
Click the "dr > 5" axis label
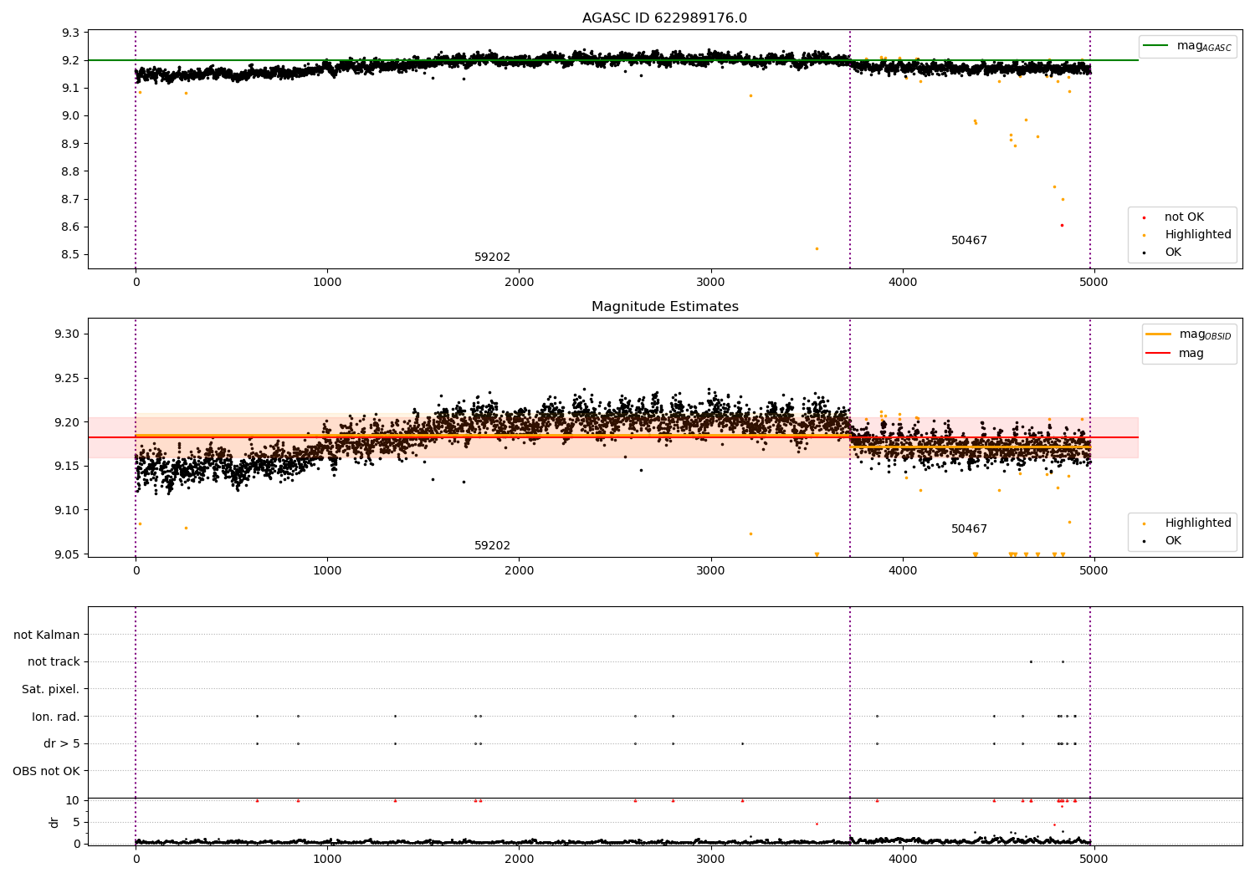click(62, 744)
